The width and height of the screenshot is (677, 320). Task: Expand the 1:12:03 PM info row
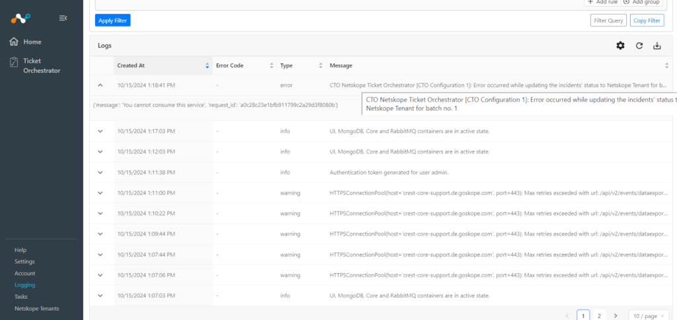[100, 152]
